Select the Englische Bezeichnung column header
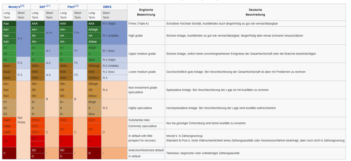The width and height of the screenshot is (351, 161). click(x=146, y=12)
